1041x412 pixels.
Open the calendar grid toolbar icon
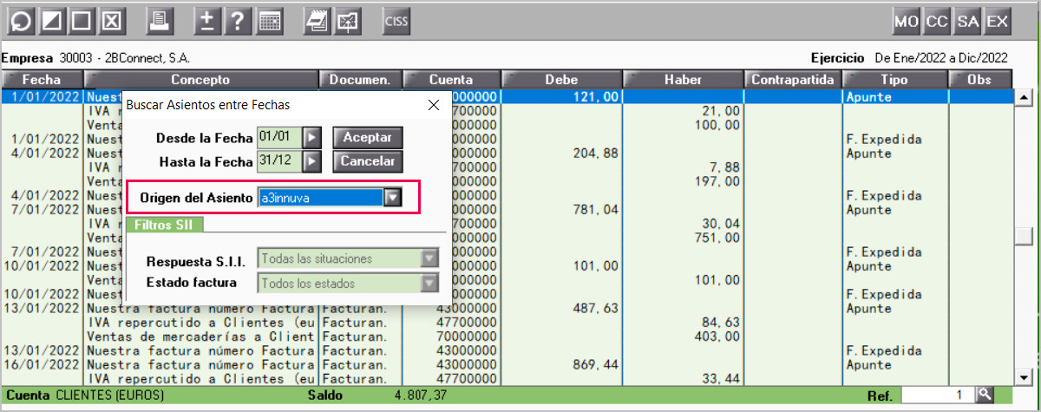(x=270, y=22)
